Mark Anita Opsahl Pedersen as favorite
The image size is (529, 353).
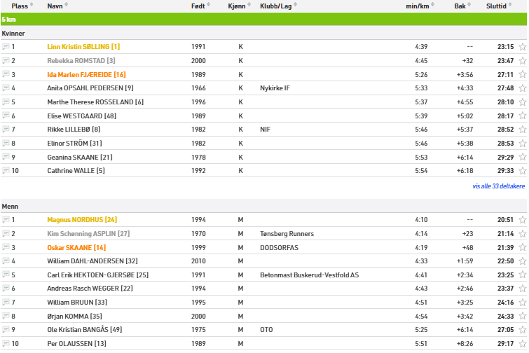(523, 88)
